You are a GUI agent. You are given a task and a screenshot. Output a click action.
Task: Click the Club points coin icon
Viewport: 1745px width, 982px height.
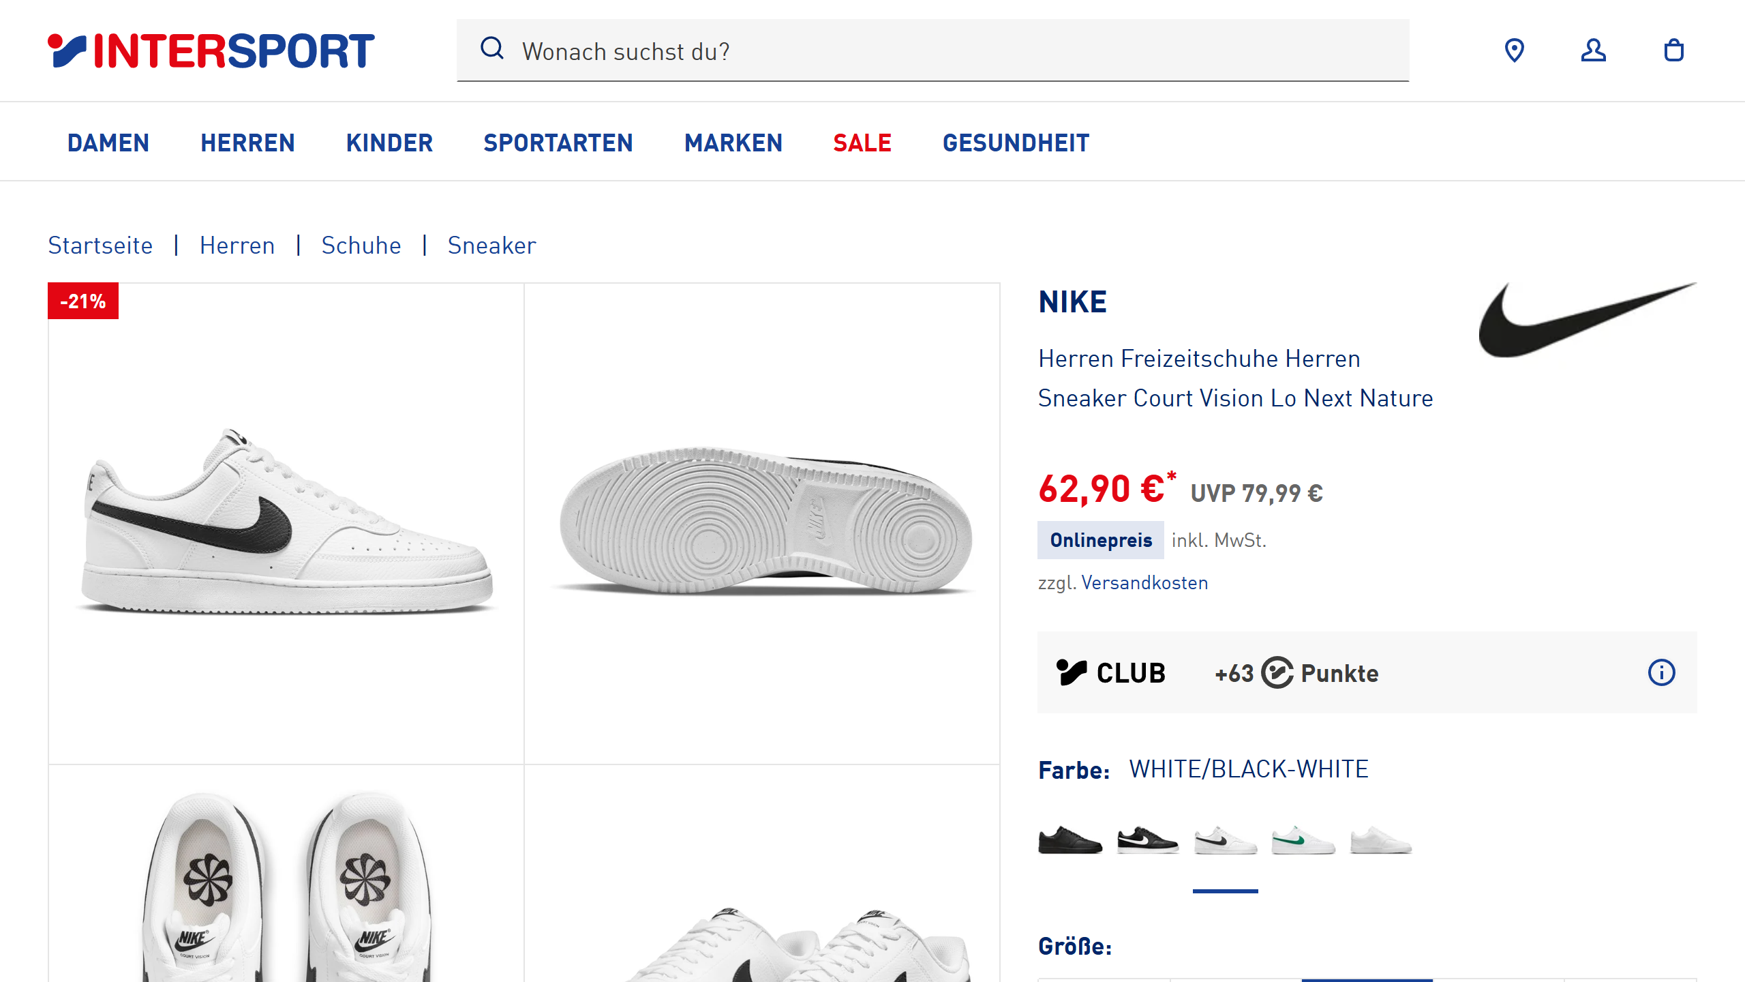[1277, 672]
